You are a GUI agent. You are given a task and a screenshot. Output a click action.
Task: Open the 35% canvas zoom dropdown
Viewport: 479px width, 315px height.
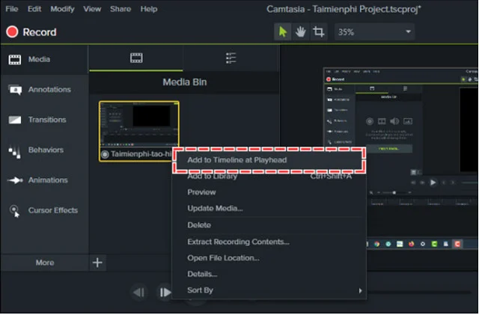(x=374, y=31)
